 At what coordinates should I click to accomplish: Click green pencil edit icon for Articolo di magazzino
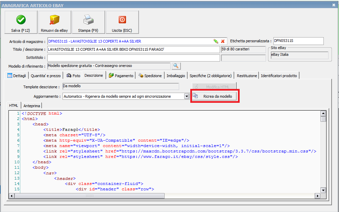click(x=216, y=41)
